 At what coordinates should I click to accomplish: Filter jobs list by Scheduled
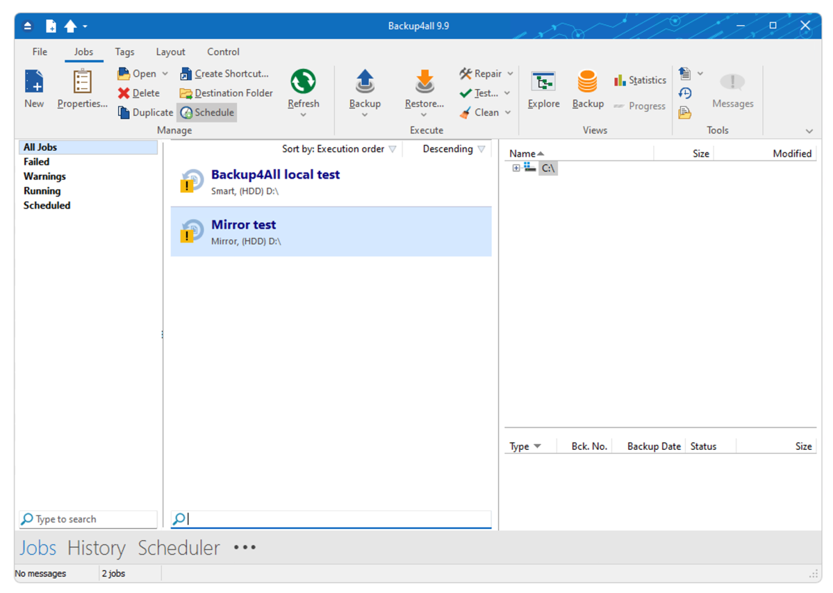tap(47, 205)
